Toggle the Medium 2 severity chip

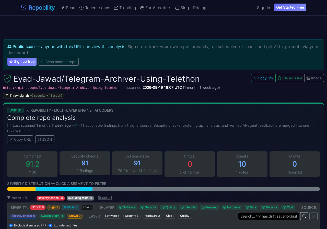(71, 207)
